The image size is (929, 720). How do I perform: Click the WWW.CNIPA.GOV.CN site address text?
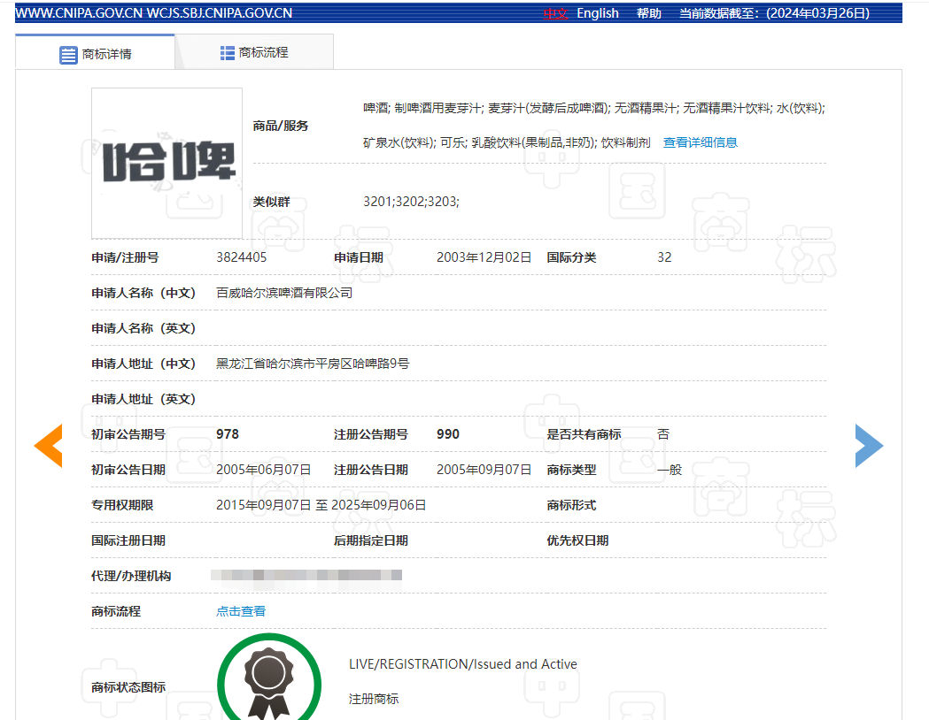point(79,13)
